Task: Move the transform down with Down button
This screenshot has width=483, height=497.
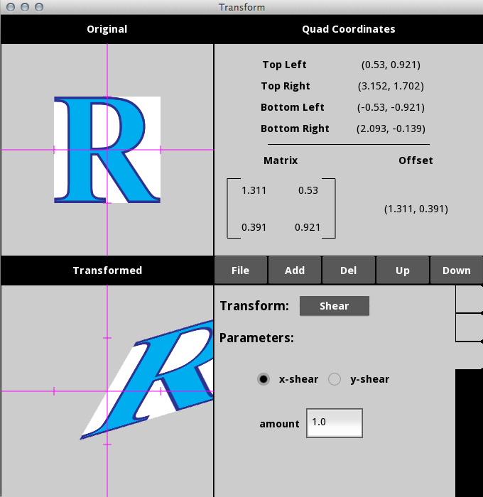Action: pos(456,271)
